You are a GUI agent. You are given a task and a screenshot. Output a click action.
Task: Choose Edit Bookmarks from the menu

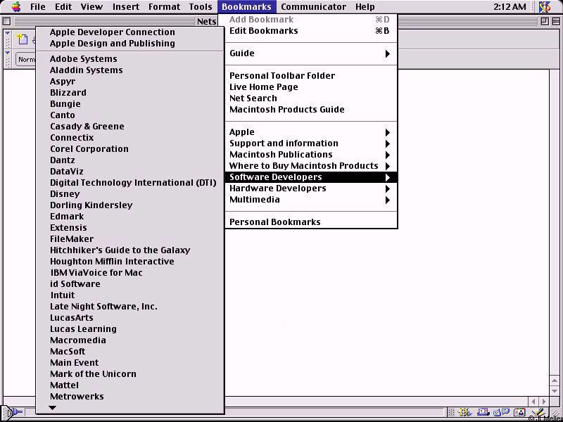(x=263, y=31)
